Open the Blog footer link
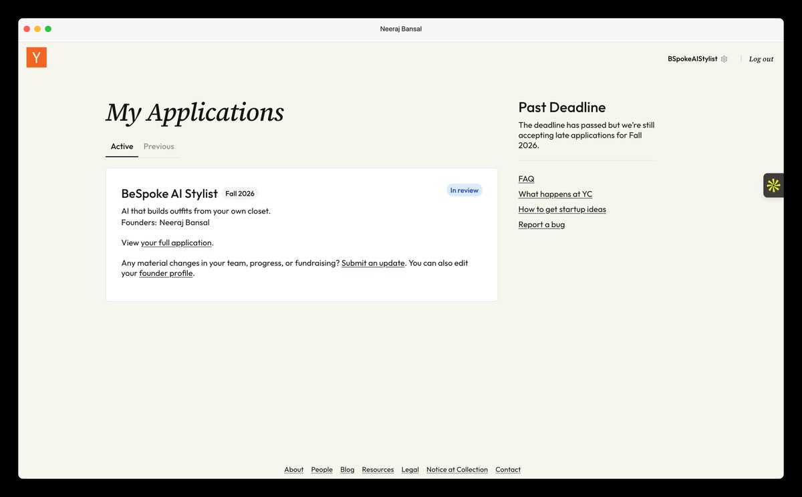 coord(348,470)
